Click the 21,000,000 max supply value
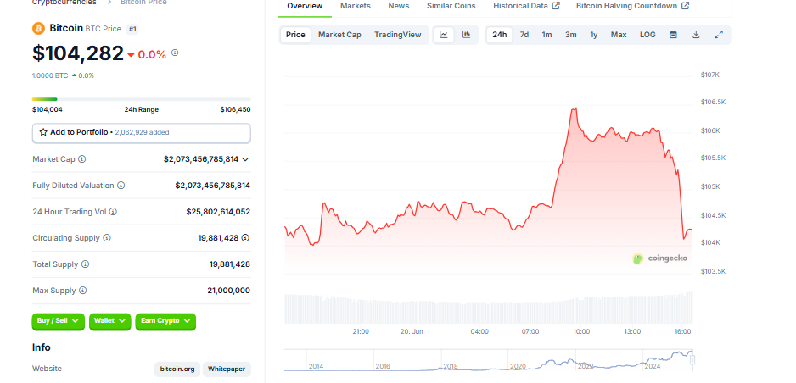 tap(228, 291)
